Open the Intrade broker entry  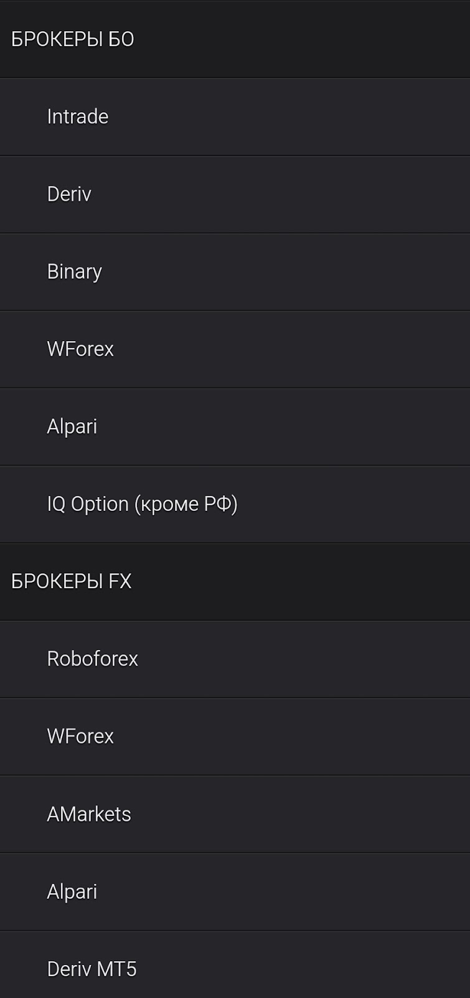tap(235, 117)
